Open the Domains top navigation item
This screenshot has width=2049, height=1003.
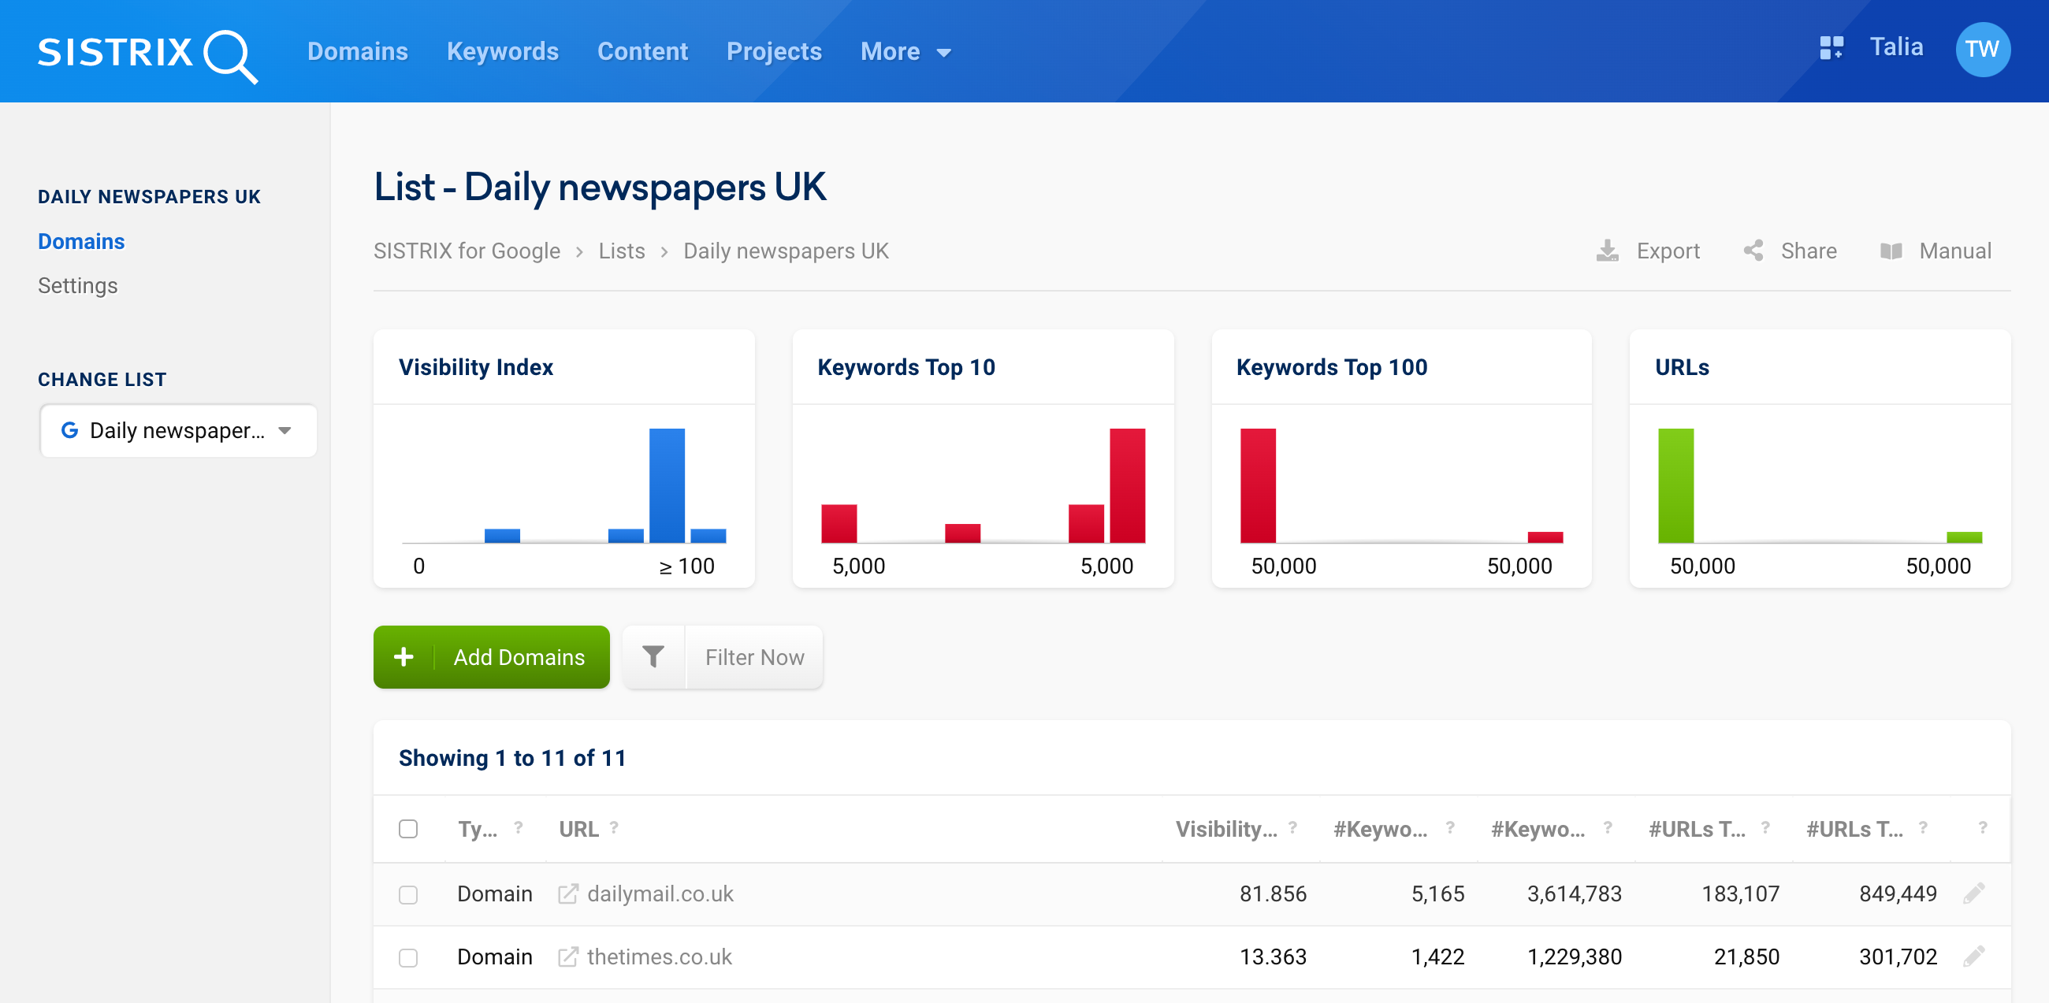tap(357, 52)
